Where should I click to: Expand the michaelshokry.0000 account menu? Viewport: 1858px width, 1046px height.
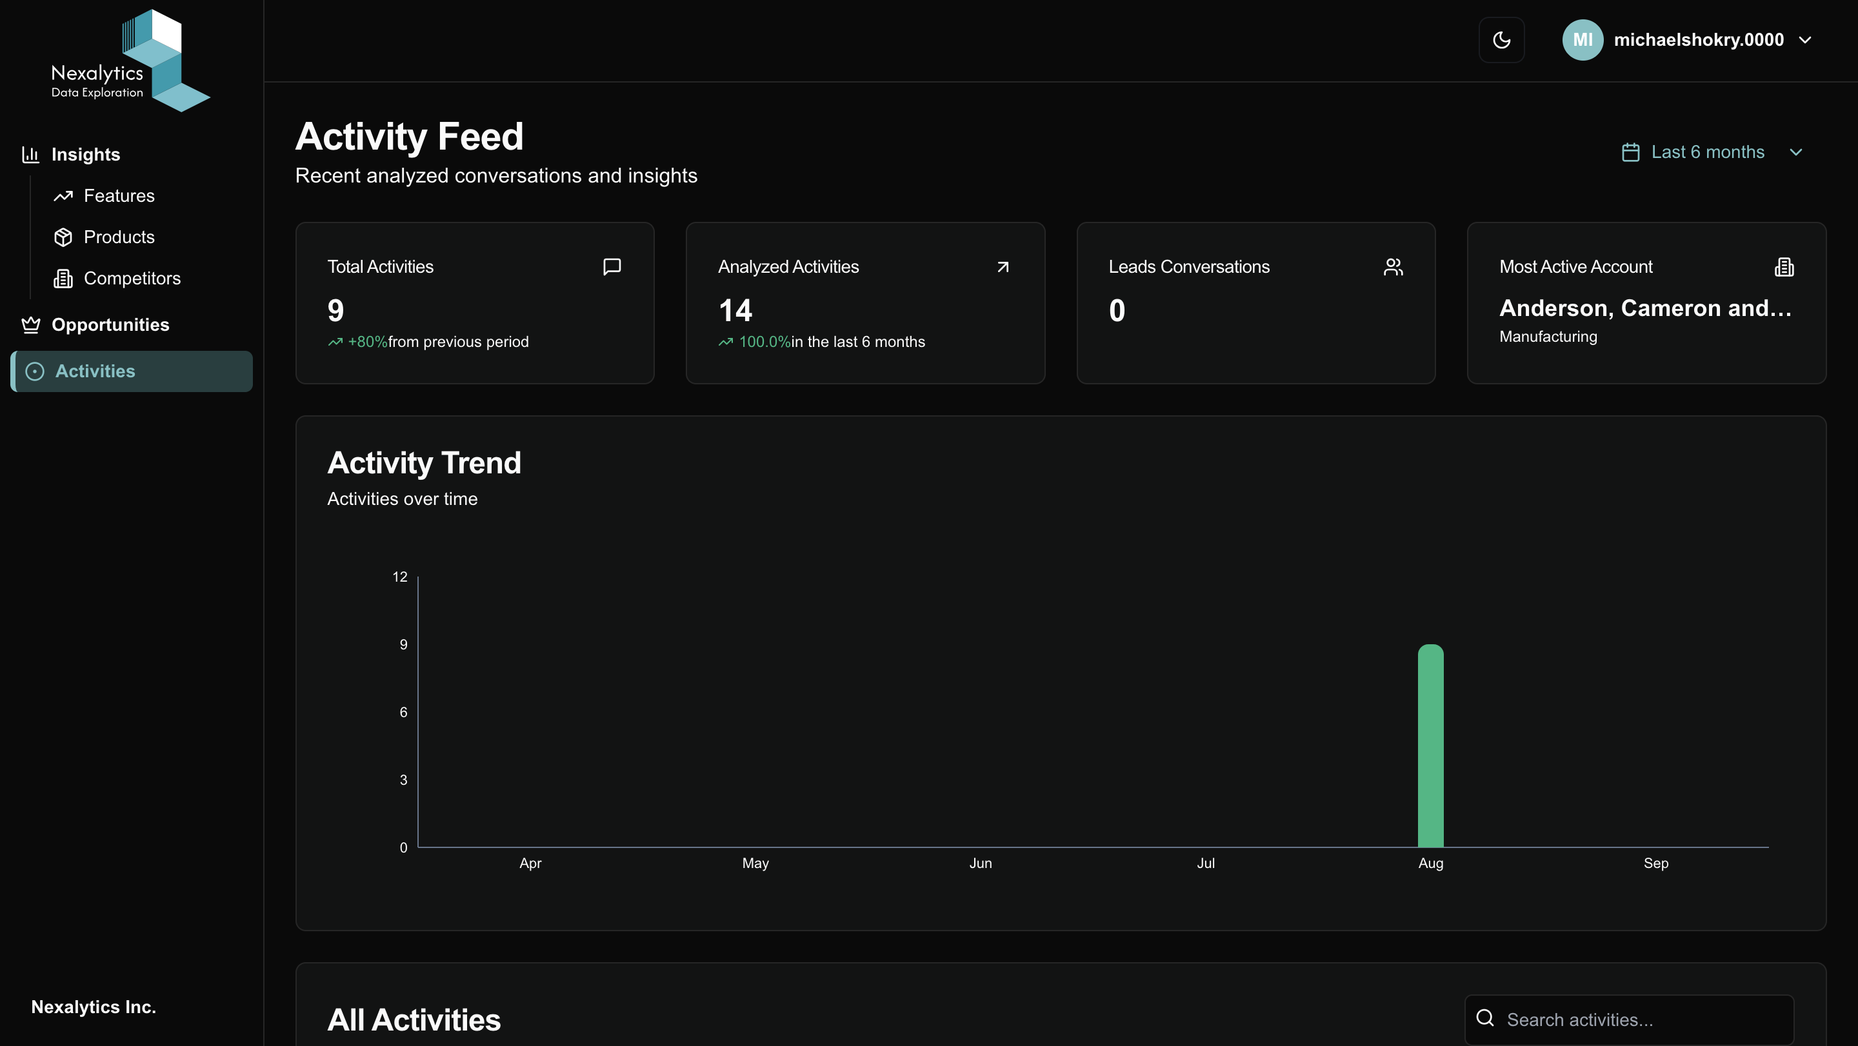[x=1699, y=39]
